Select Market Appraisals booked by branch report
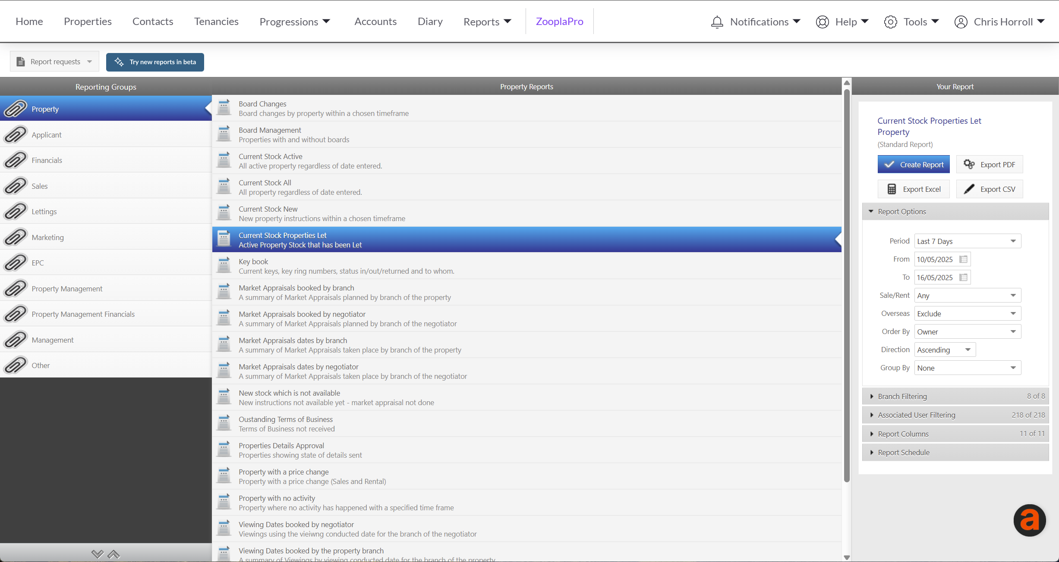The image size is (1059, 562). coord(526,292)
